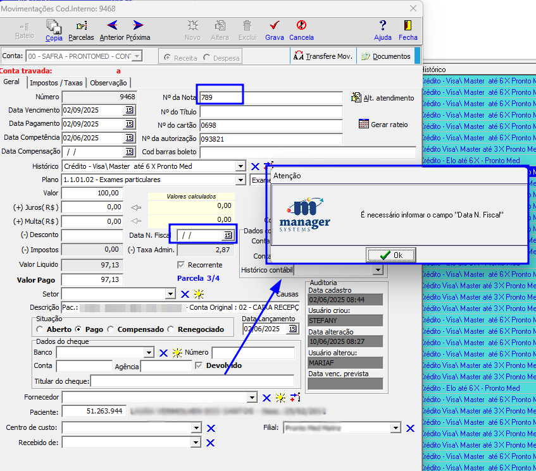The width and height of the screenshot is (536, 471).
Task: Clear the Setor field with blue X
Action: coord(185,295)
